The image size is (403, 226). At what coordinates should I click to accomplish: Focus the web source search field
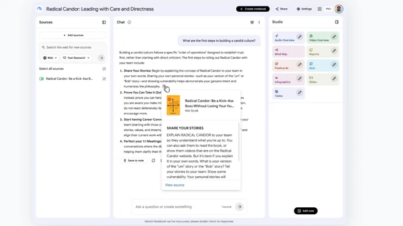[x=72, y=48]
